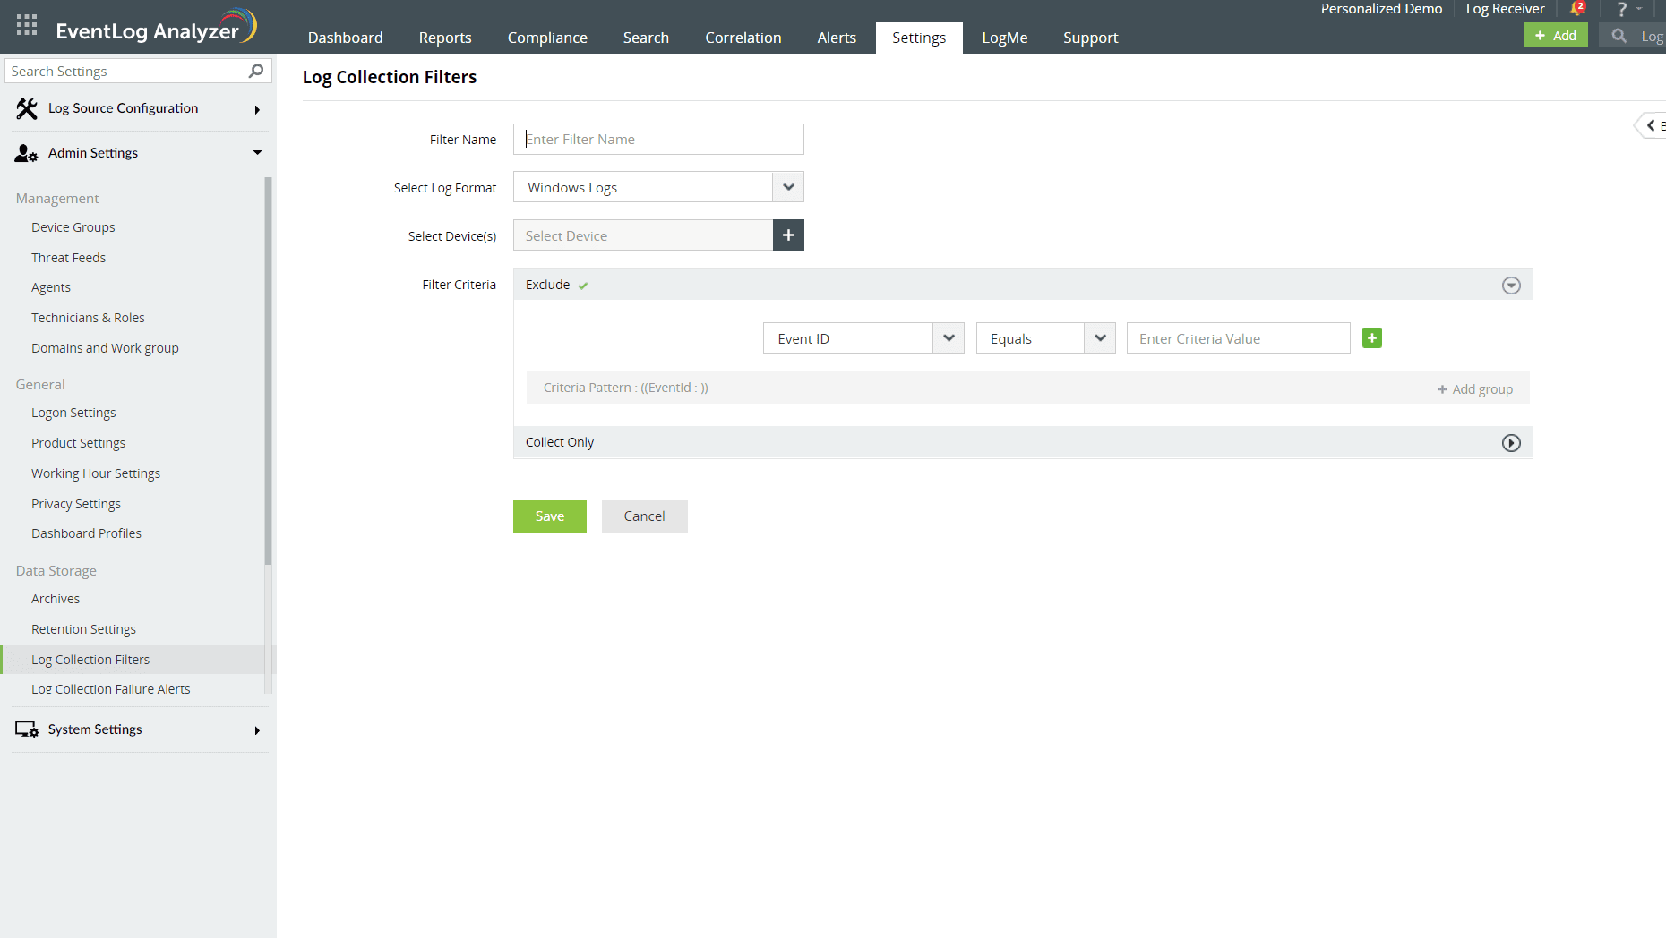Click the notification bell icon
1666x938 pixels.
click(x=1577, y=9)
